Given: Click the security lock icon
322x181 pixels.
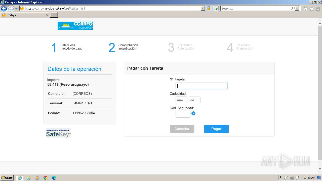Looking at the screenshot, I should pos(209,8).
